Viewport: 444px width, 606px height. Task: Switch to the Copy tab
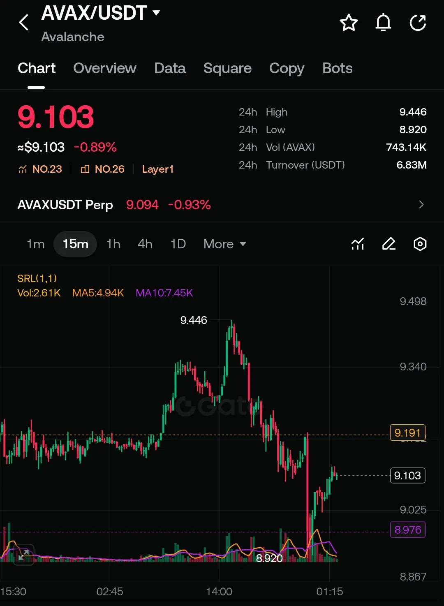(287, 68)
